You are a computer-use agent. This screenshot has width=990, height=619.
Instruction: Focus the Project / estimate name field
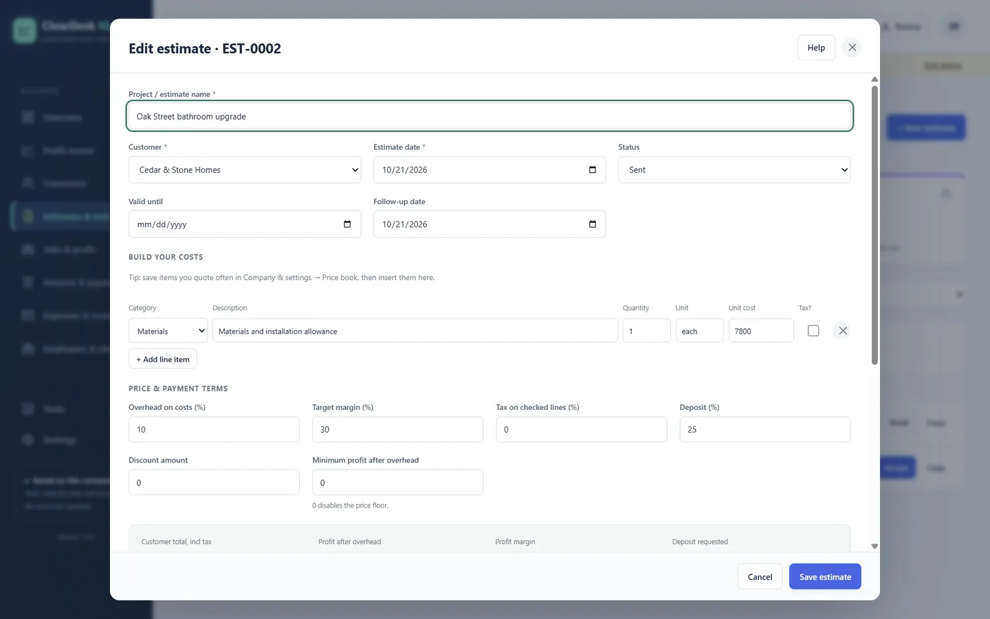489,116
